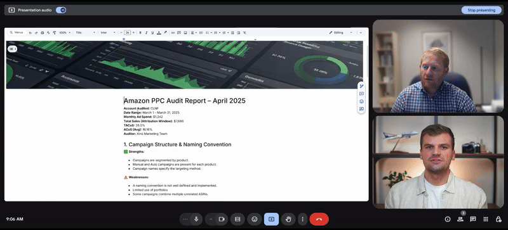Open the highlight color tool
The image size is (508, 230).
click(165, 32)
